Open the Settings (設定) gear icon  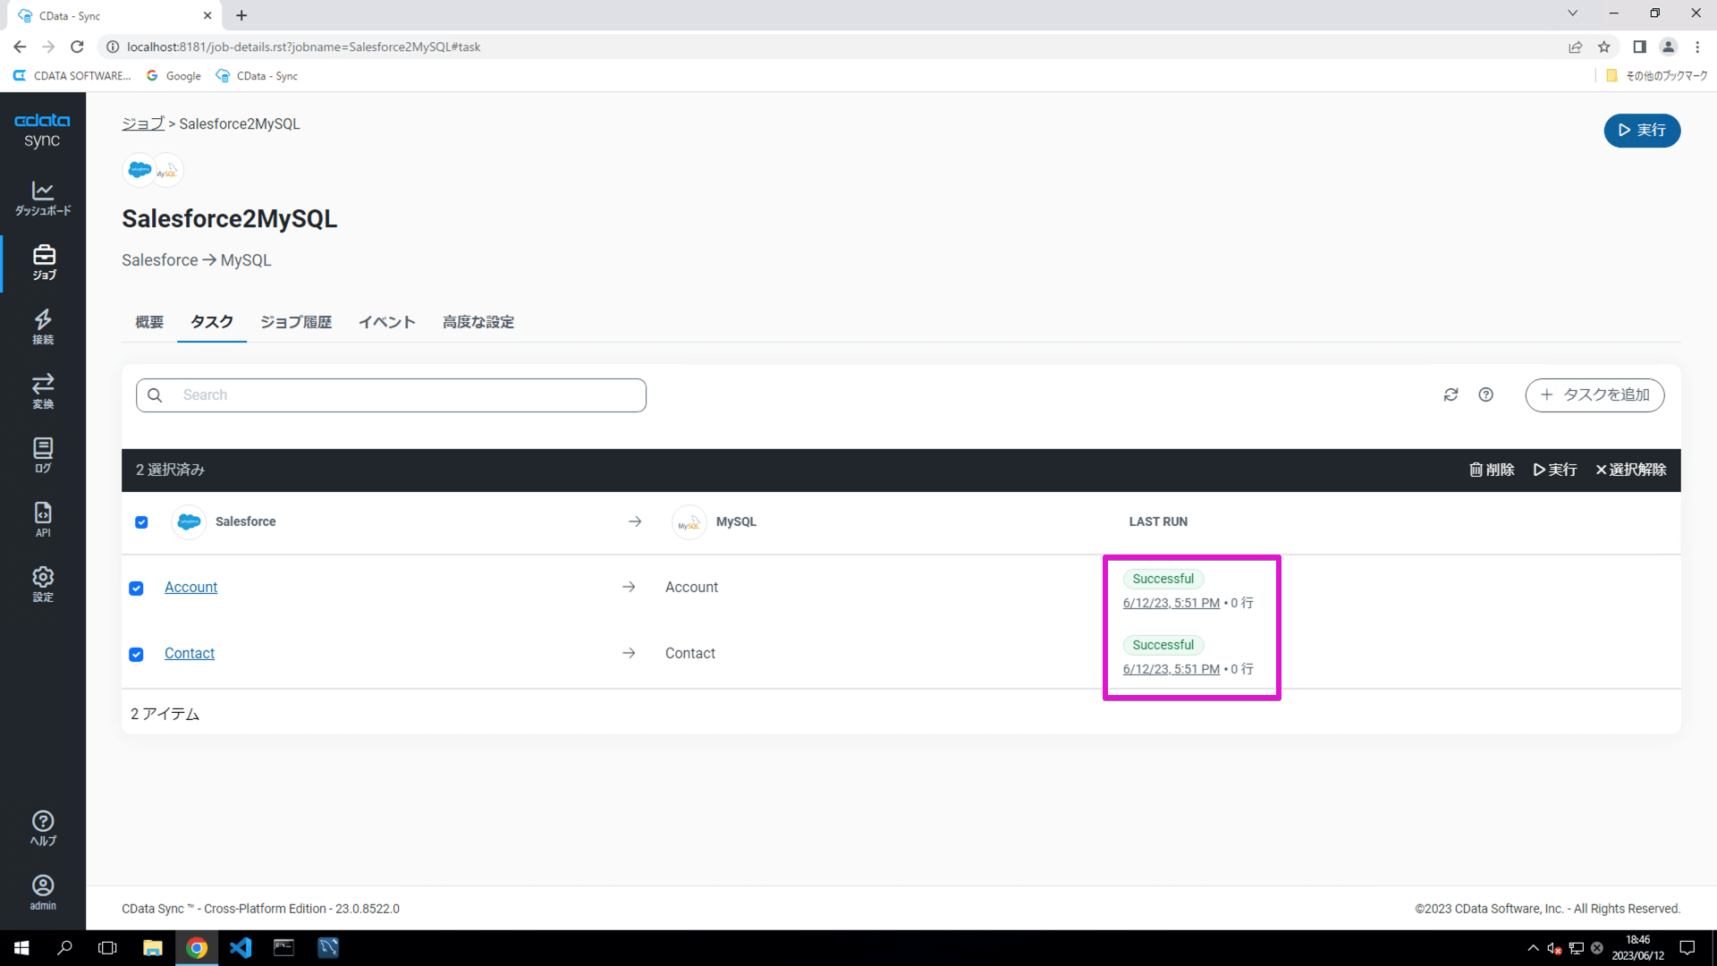[43, 584]
